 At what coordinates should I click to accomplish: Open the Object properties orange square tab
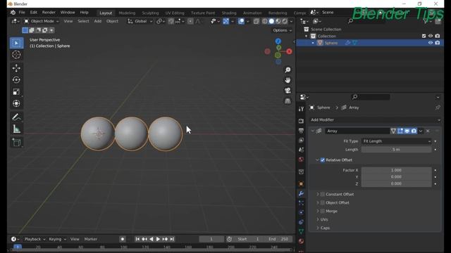click(x=301, y=183)
